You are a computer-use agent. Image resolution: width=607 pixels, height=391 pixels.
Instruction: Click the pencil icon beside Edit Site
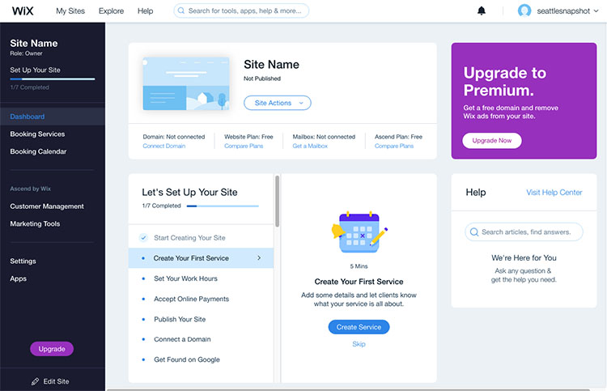tap(35, 381)
